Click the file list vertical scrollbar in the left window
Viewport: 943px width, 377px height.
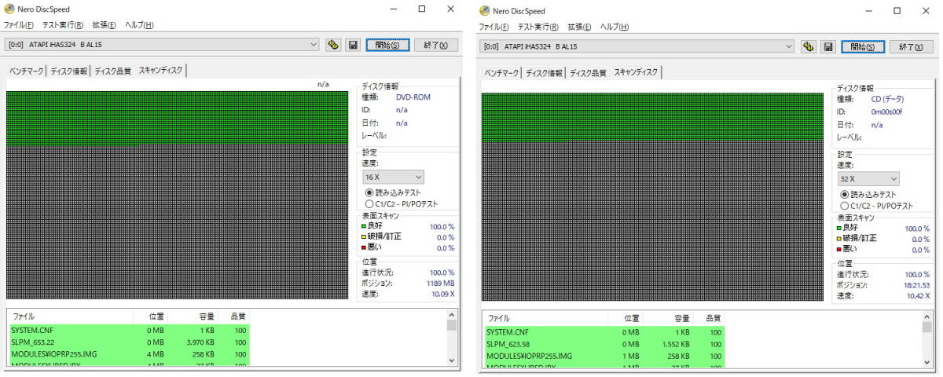[452, 339]
